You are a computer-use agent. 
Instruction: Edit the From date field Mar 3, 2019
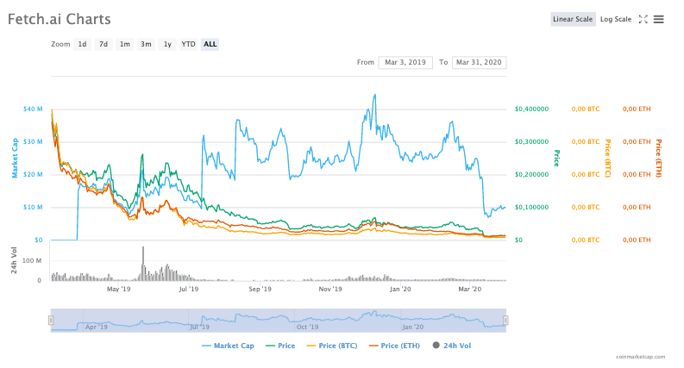405,62
